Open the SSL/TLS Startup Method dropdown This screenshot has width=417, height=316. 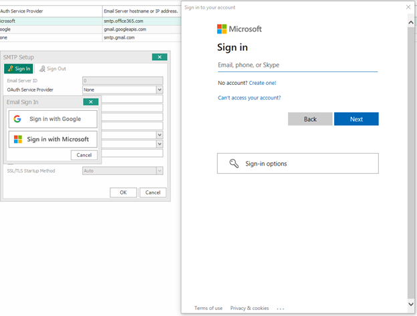point(159,171)
